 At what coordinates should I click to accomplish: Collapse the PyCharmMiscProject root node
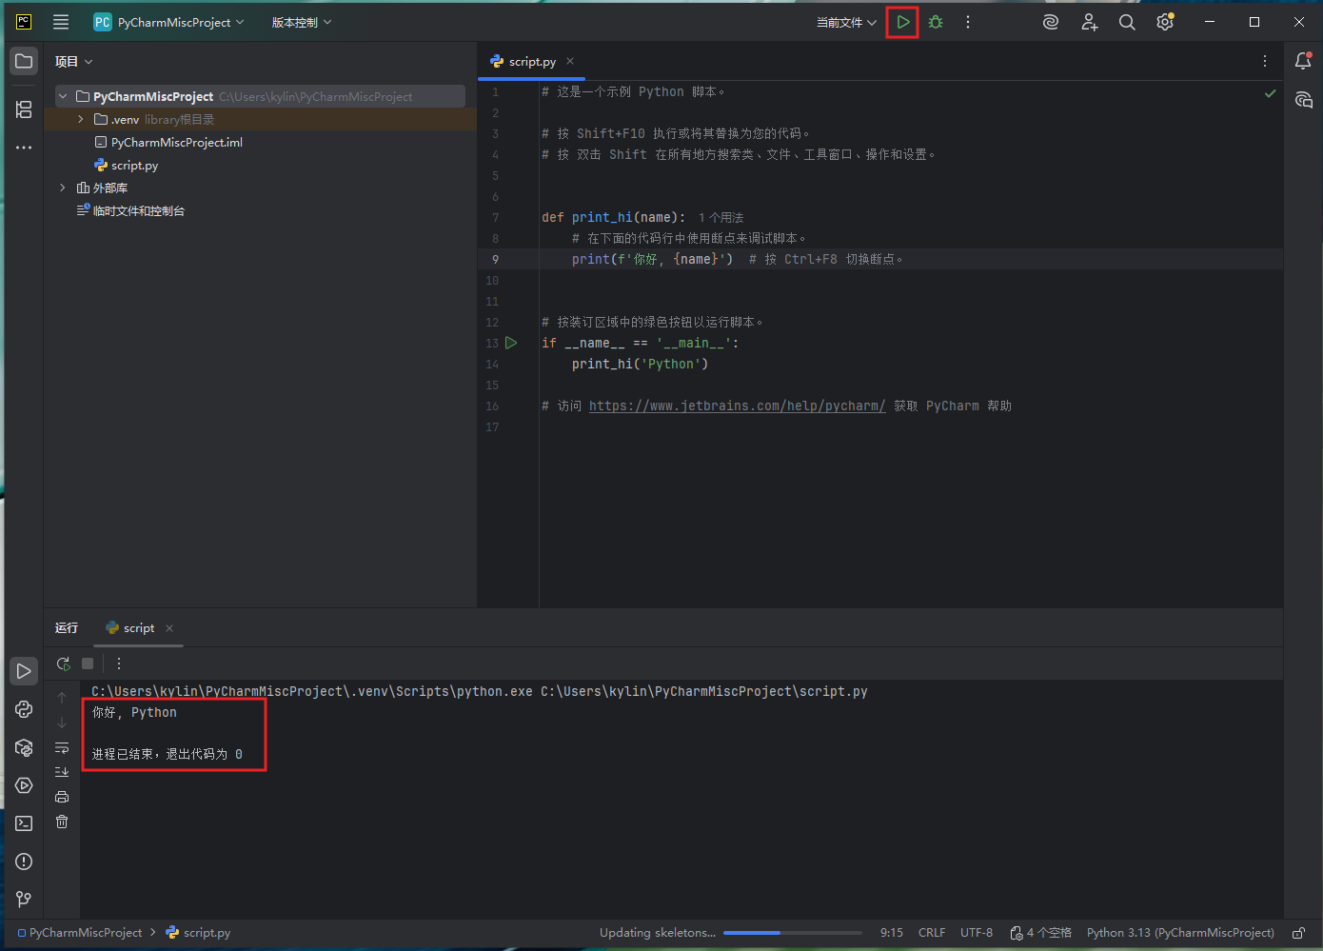coord(63,96)
